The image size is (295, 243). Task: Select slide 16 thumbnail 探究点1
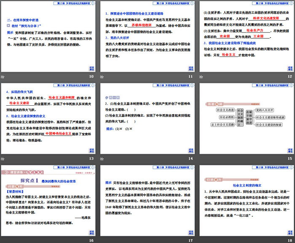pyautogui.click(x=48, y=200)
